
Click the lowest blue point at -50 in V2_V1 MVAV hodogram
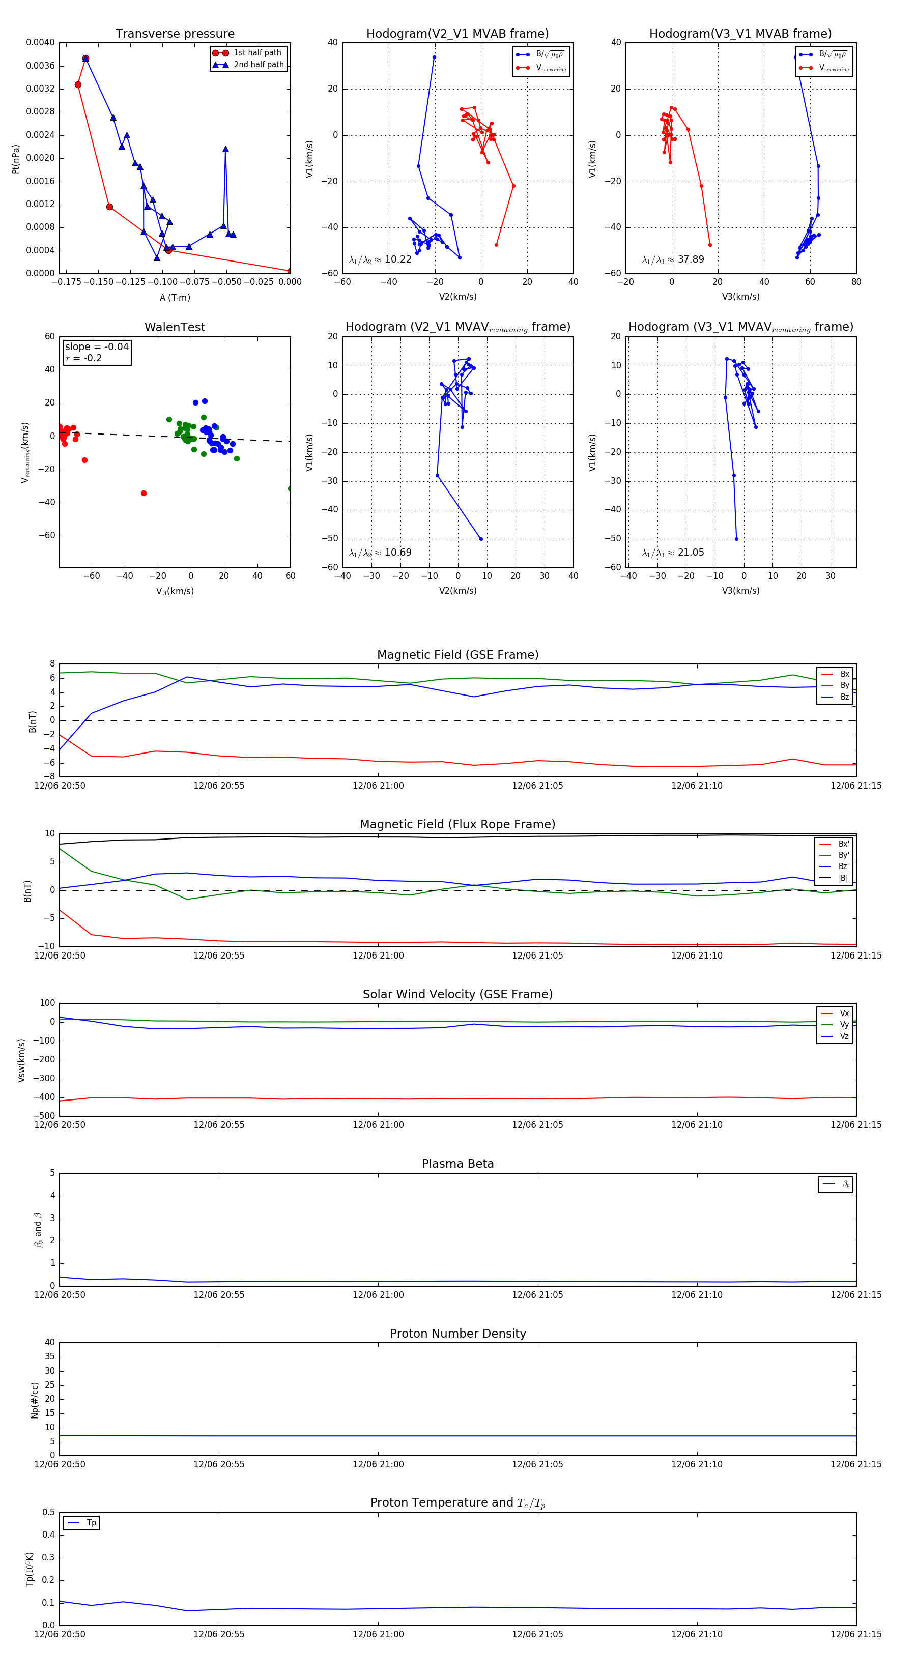pyautogui.click(x=481, y=539)
